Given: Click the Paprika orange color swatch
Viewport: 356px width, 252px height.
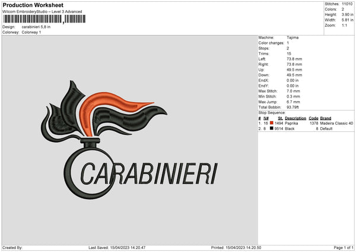Looking at the screenshot, I should click(x=271, y=123).
